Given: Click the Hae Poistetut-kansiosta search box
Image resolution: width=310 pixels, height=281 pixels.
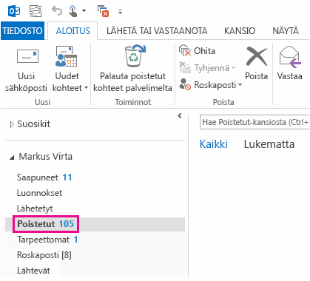Looking at the screenshot, I should pyautogui.click(x=255, y=122).
